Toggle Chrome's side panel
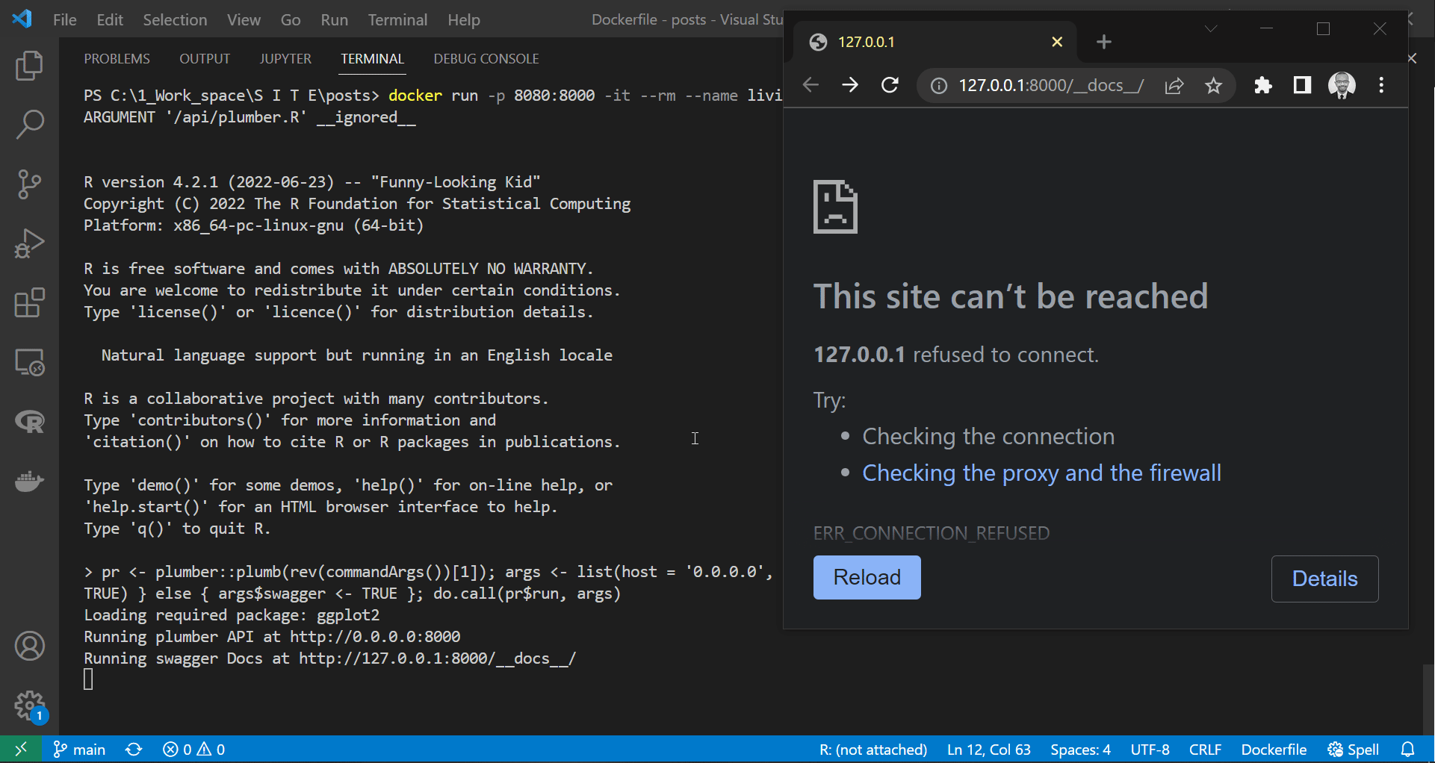Viewport: 1435px width, 763px height. [x=1301, y=85]
